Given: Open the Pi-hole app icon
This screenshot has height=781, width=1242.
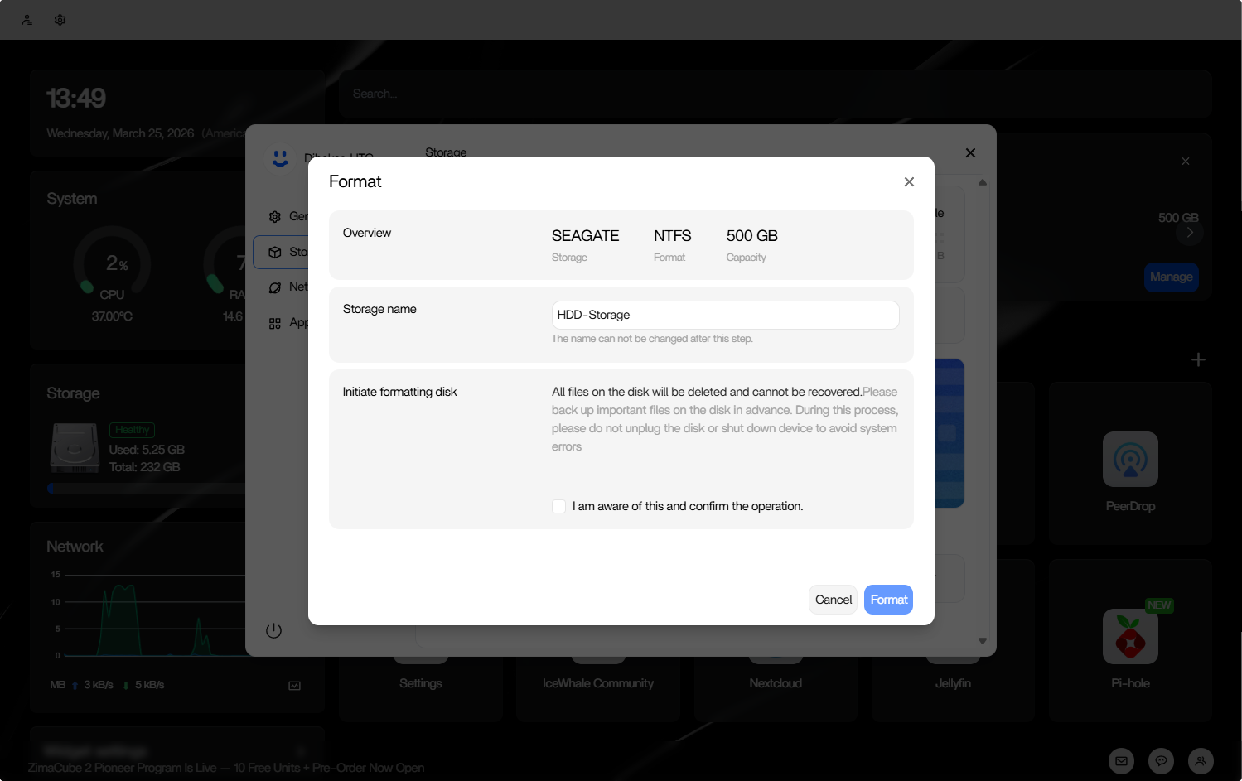Looking at the screenshot, I should (1130, 636).
